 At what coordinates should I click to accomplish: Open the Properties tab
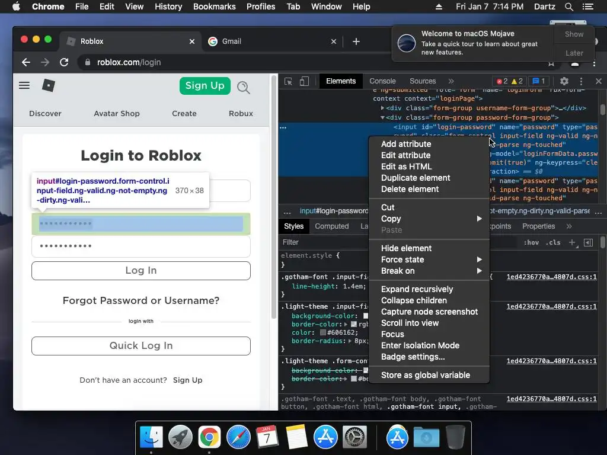click(x=538, y=226)
